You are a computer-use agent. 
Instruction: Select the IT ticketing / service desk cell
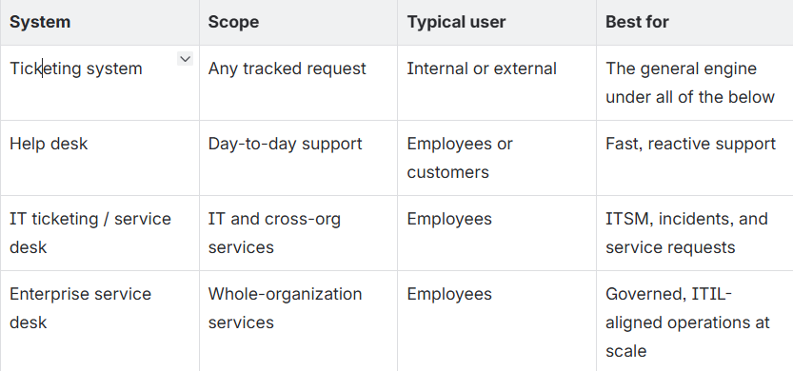coord(100,233)
